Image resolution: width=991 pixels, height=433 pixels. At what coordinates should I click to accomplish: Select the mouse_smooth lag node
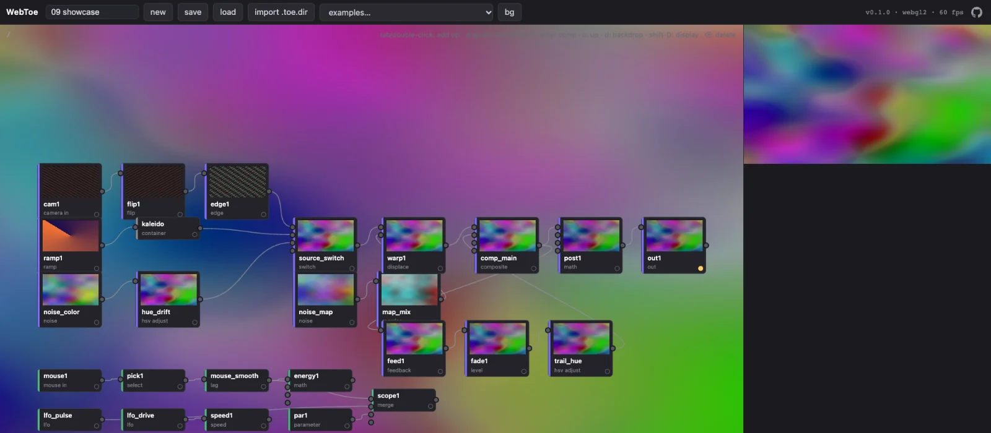pos(237,380)
